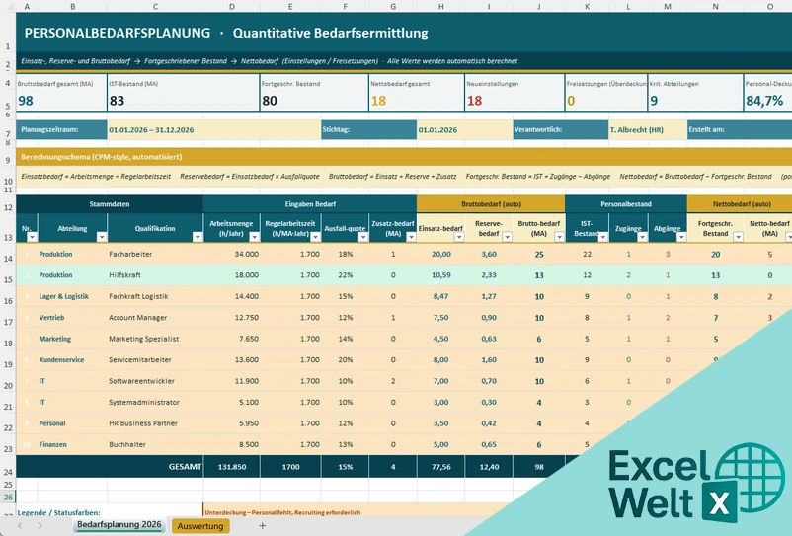This screenshot has height=536, width=792.
Task: Click the Personal-Deckung value 84,7%
Action: coord(764,101)
